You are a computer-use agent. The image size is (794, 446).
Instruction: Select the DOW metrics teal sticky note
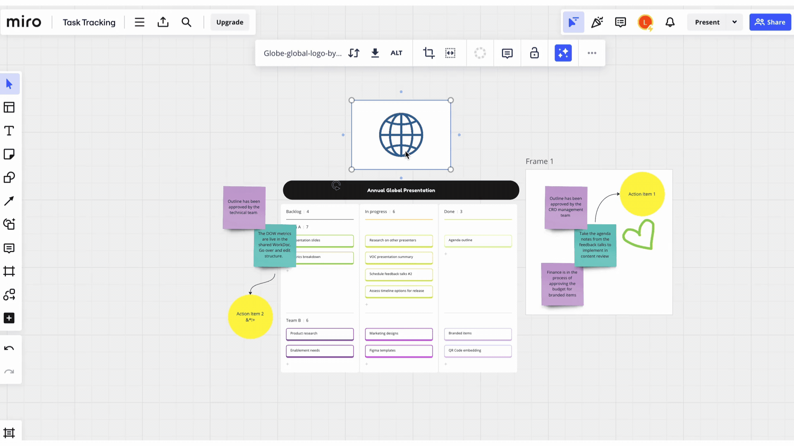[x=275, y=245]
